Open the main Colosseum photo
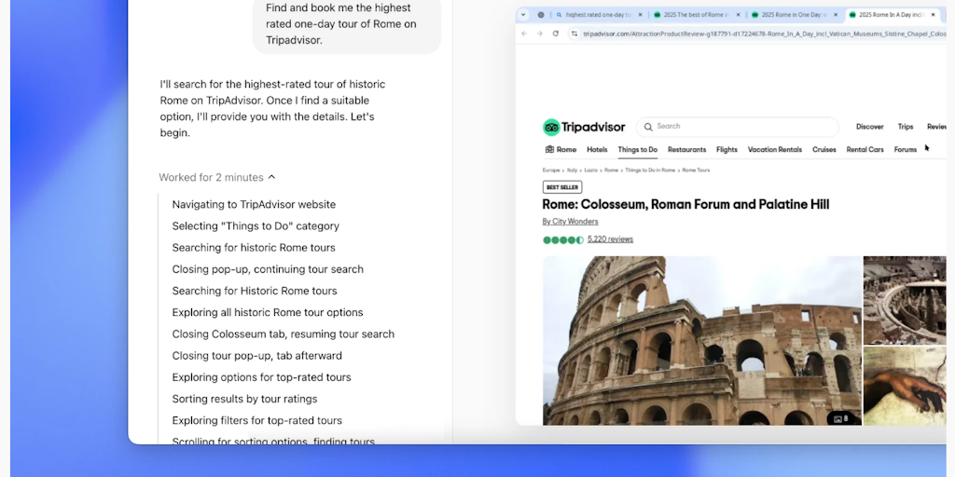 pyautogui.click(x=702, y=340)
